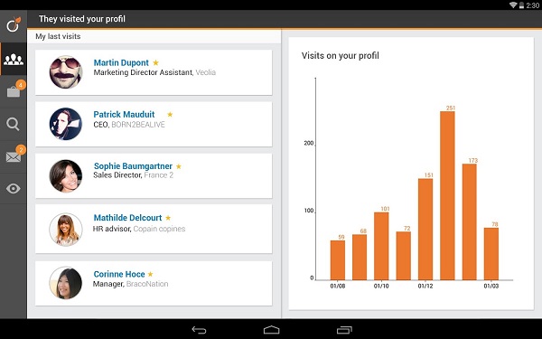Open the Viadeo logo home icon
Image resolution: width=542 pixels, height=339 pixels.
14,24
